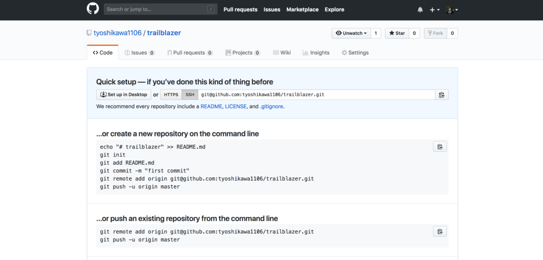Open Marketplace in top navigation
Image resolution: width=543 pixels, height=260 pixels.
302,10
